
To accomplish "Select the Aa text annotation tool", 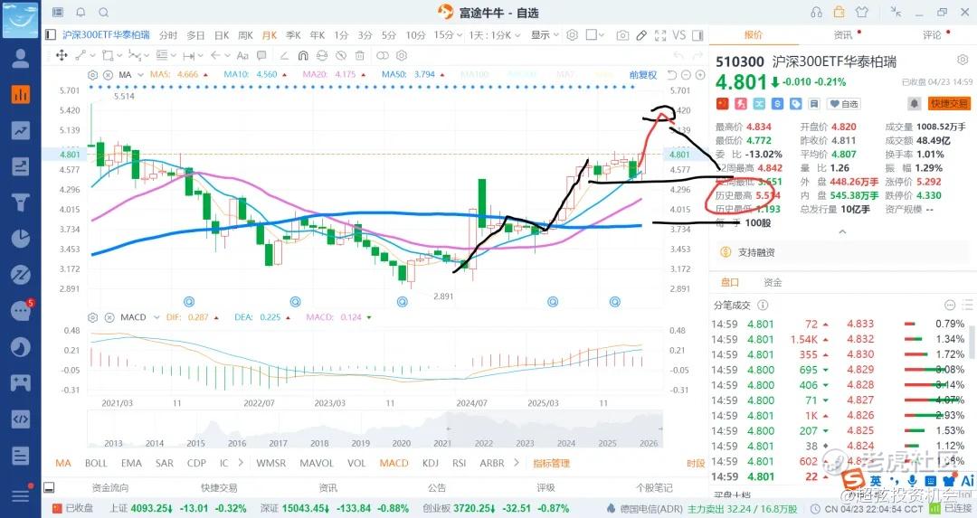I will pos(243,55).
